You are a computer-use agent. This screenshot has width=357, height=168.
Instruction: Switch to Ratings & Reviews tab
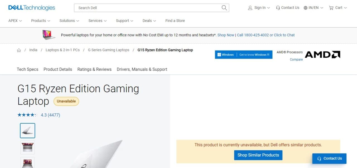point(94,69)
